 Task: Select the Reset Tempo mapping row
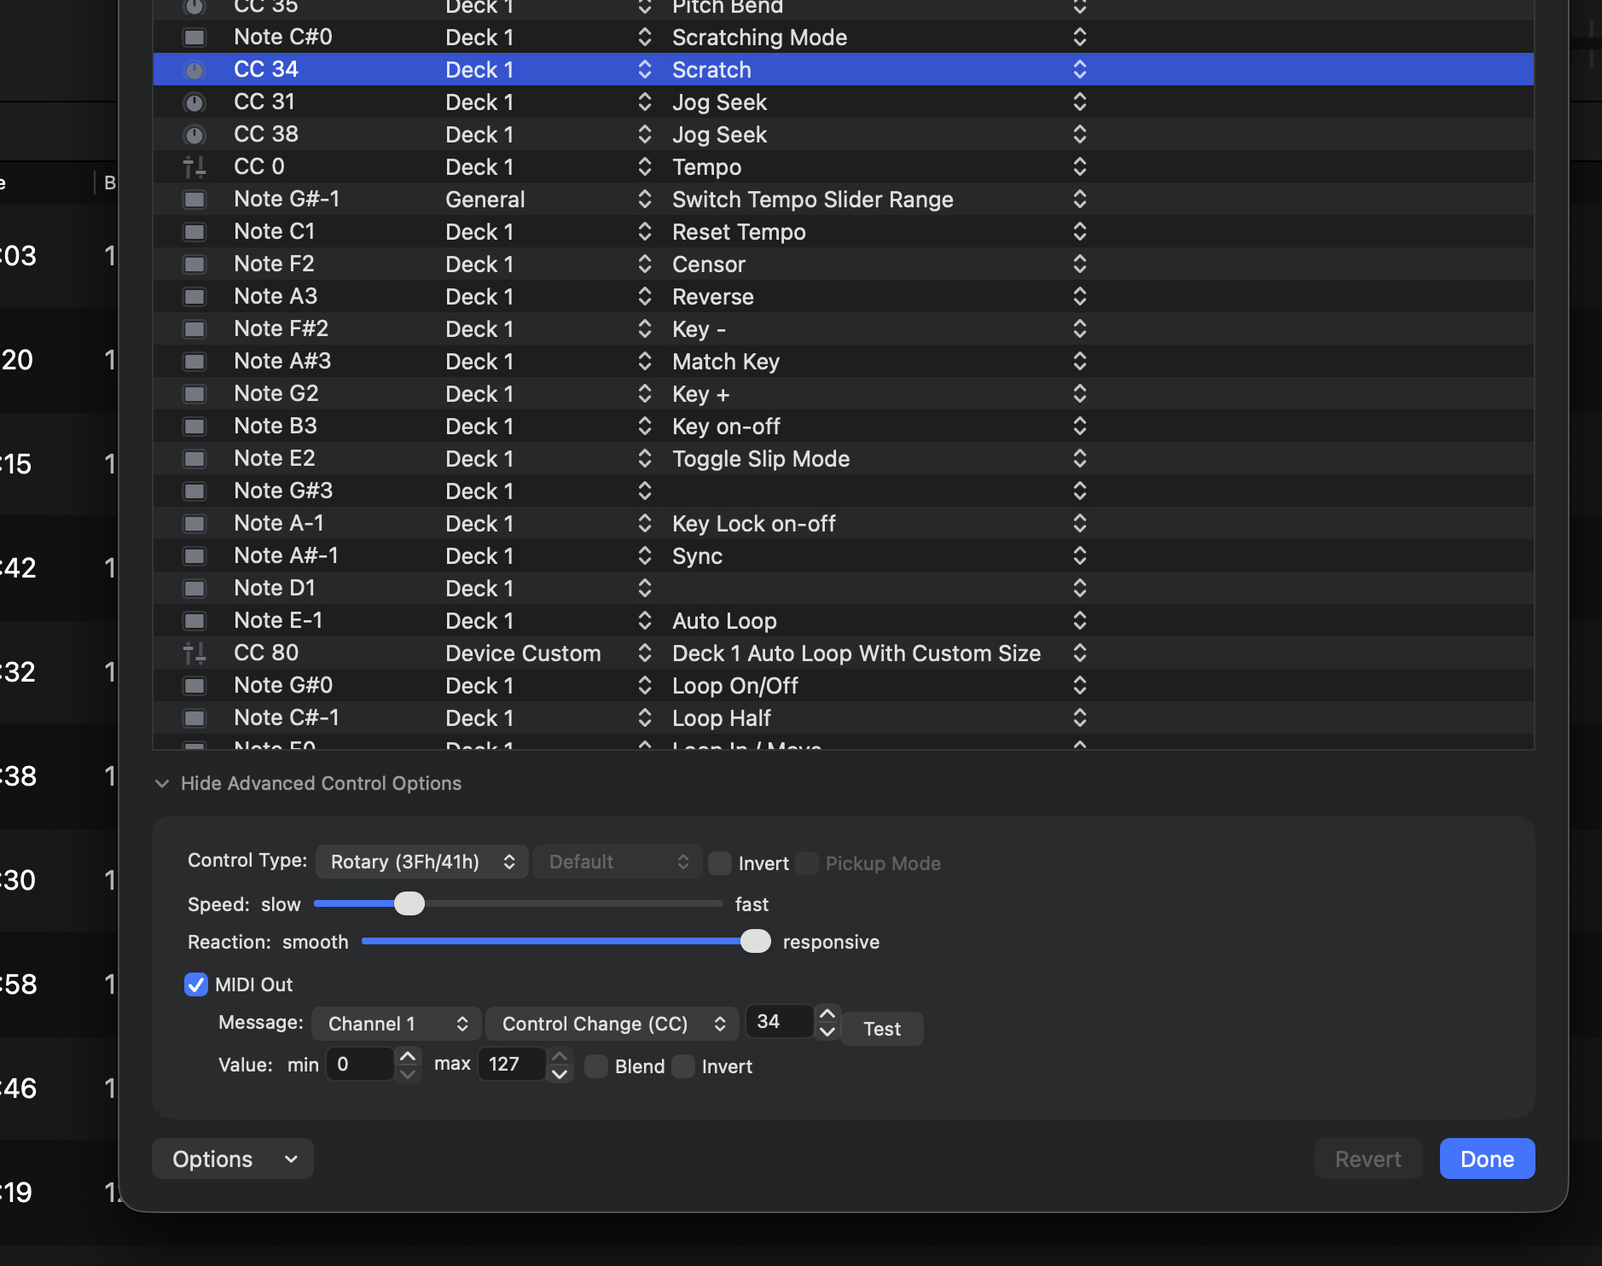(x=843, y=232)
